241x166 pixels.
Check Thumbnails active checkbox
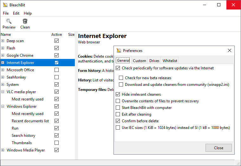click(x=56, y=143)
